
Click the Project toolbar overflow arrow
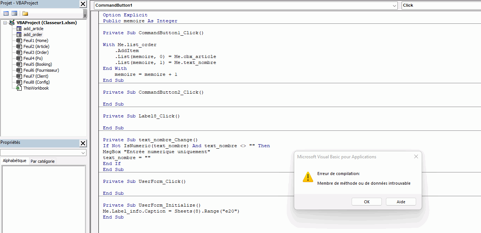tap(85, 15)
